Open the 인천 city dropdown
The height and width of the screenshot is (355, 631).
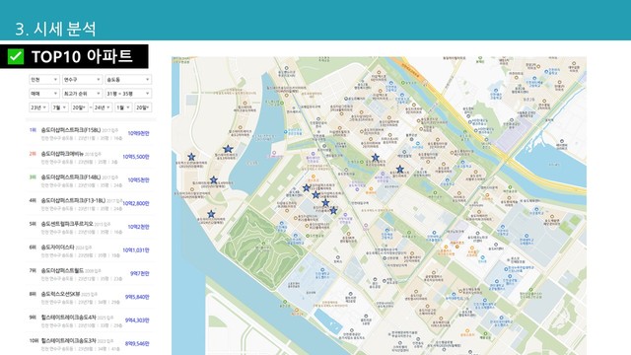click(44, 80)
